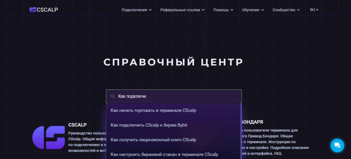Click the CScalp logo in the header
This screenshot has width=351, height=159.
(x=44, y=10)
